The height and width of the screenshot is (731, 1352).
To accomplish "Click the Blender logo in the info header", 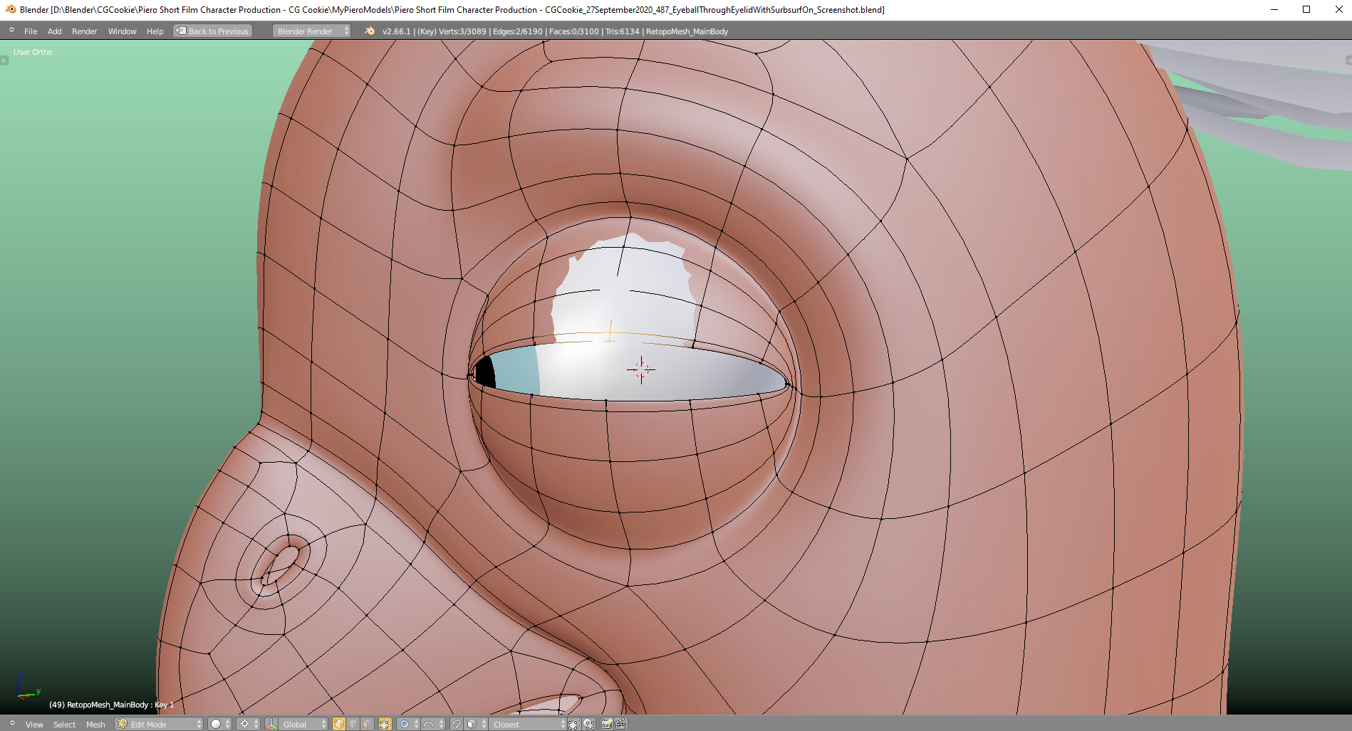I will 370,31.
